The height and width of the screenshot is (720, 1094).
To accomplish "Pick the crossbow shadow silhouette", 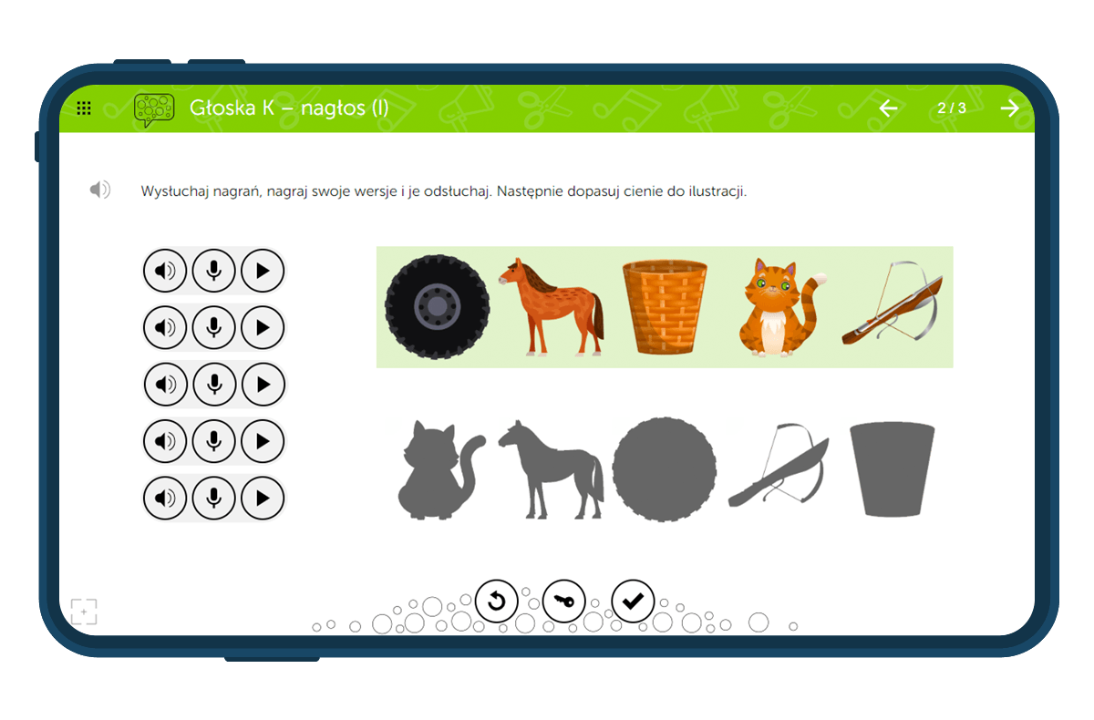I will (779, 466).
